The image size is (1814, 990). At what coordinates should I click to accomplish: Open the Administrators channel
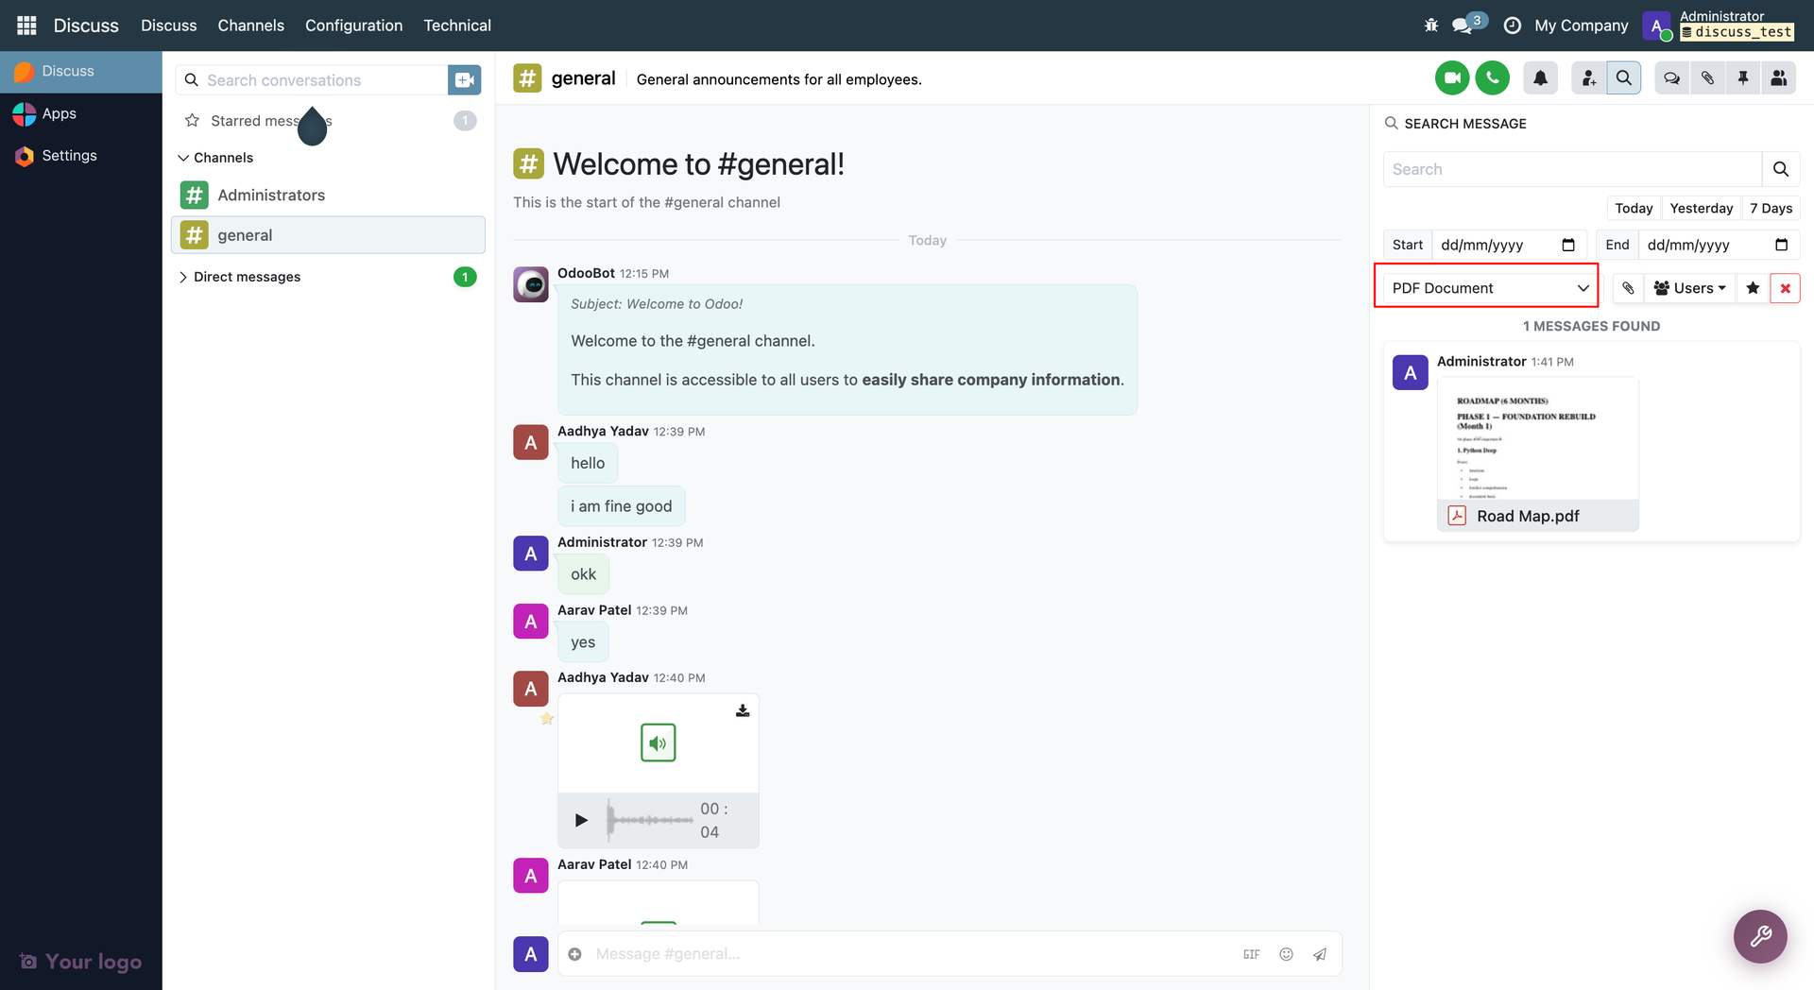point(328,196)
